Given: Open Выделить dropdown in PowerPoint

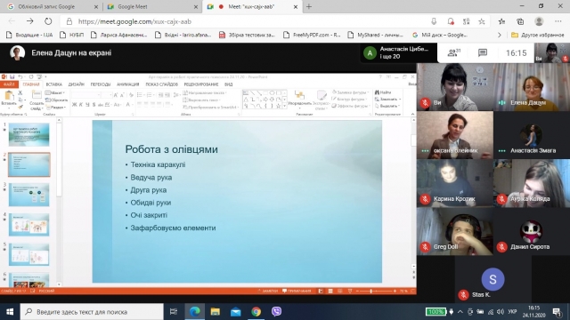Looking at the screenshot, I should click(387, 106).
